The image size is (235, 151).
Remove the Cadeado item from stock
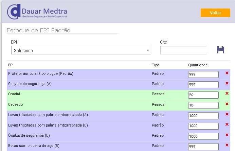[x=227, y=104]
